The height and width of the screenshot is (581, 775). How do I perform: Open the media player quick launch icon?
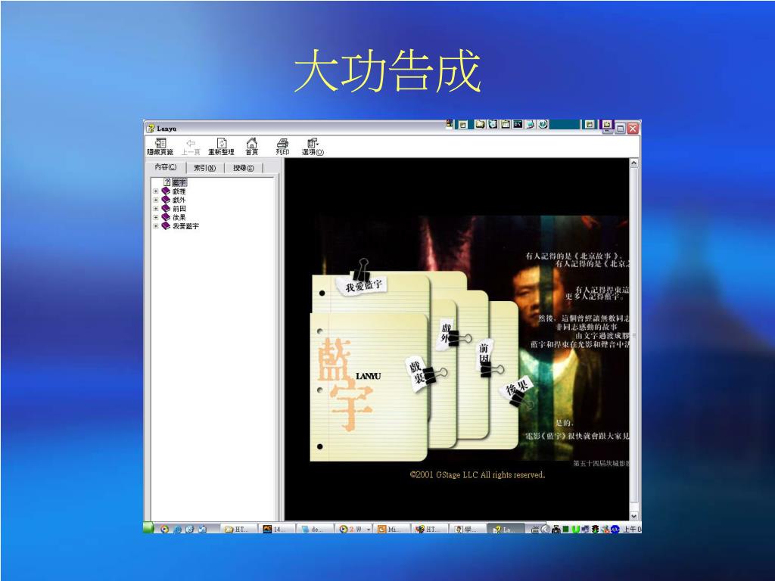(164, 529)
